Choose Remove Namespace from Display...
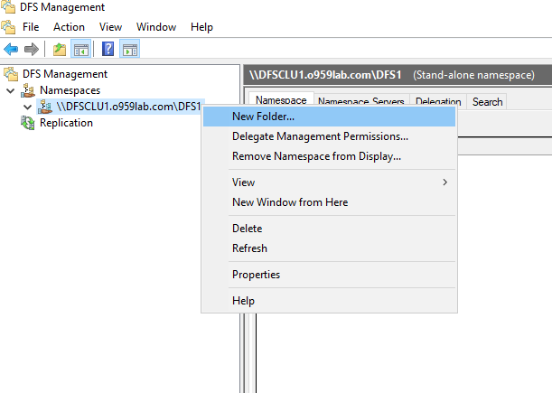Screen dimensions: 552x393 click(329, 156)
